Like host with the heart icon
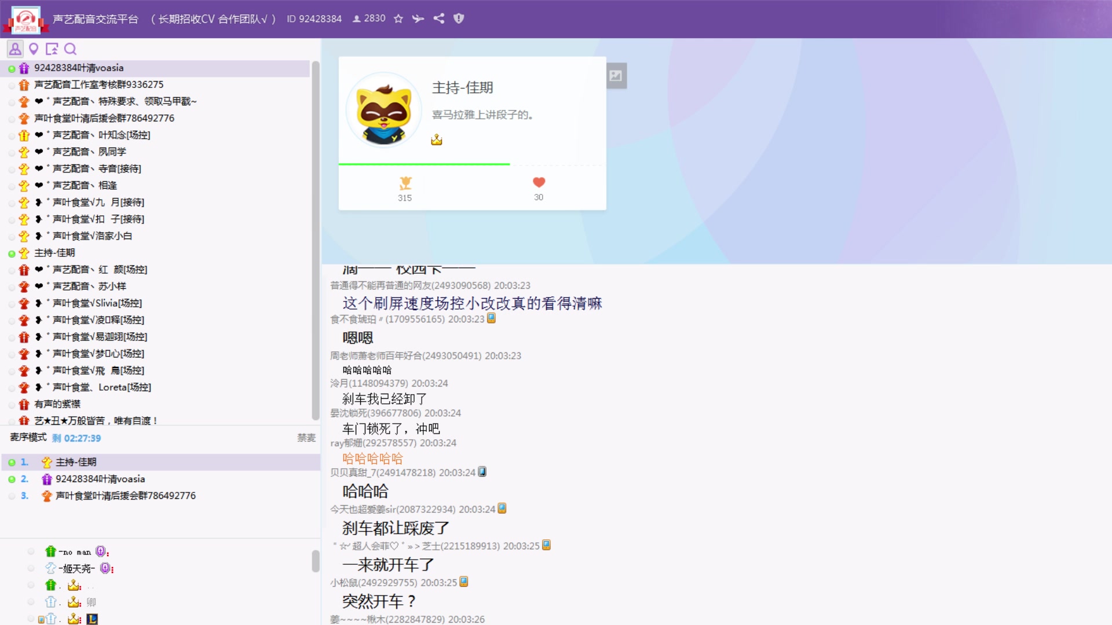Image resolution: width=1112 pixels, height=625 pixels. click(x=539, y=182)
